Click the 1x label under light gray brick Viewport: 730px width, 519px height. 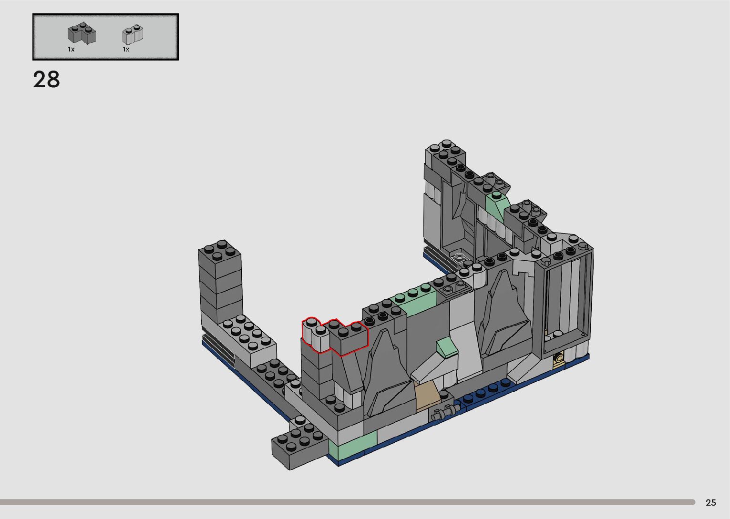coord(126,50)
